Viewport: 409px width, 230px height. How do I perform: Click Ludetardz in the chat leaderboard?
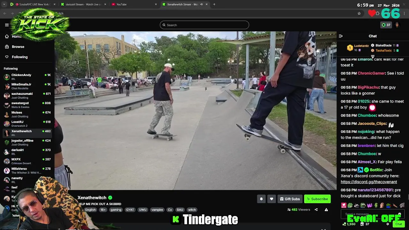361,46
